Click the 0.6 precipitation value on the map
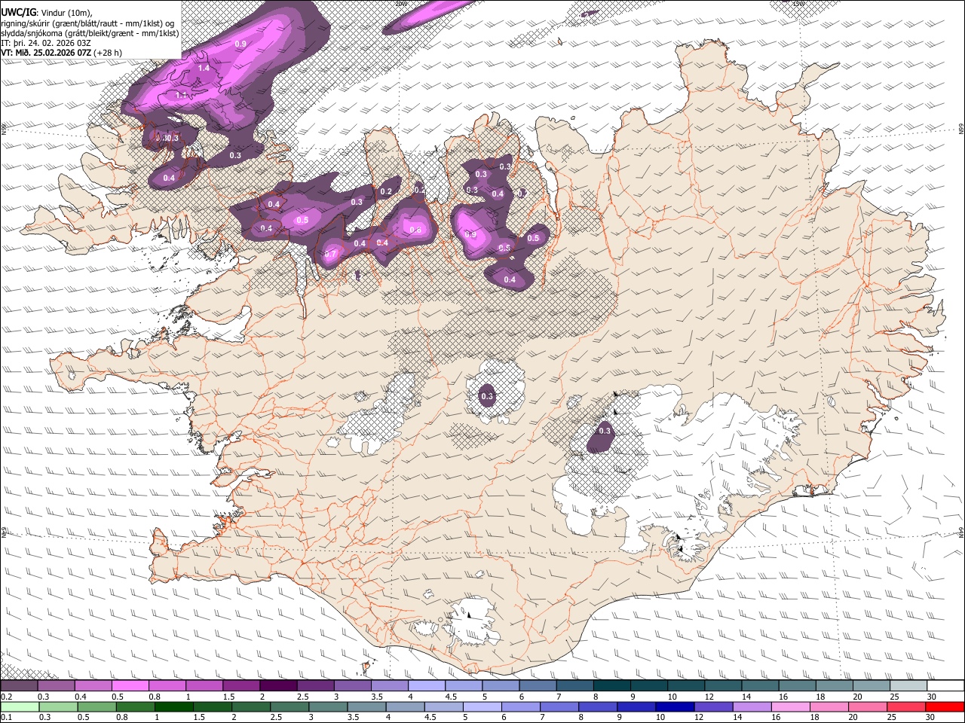The width and height of the screenshot is (965, 723). tap(415, 229)
